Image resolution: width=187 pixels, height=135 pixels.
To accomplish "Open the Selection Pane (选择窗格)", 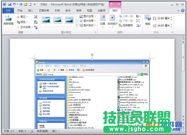I will 126,25.
